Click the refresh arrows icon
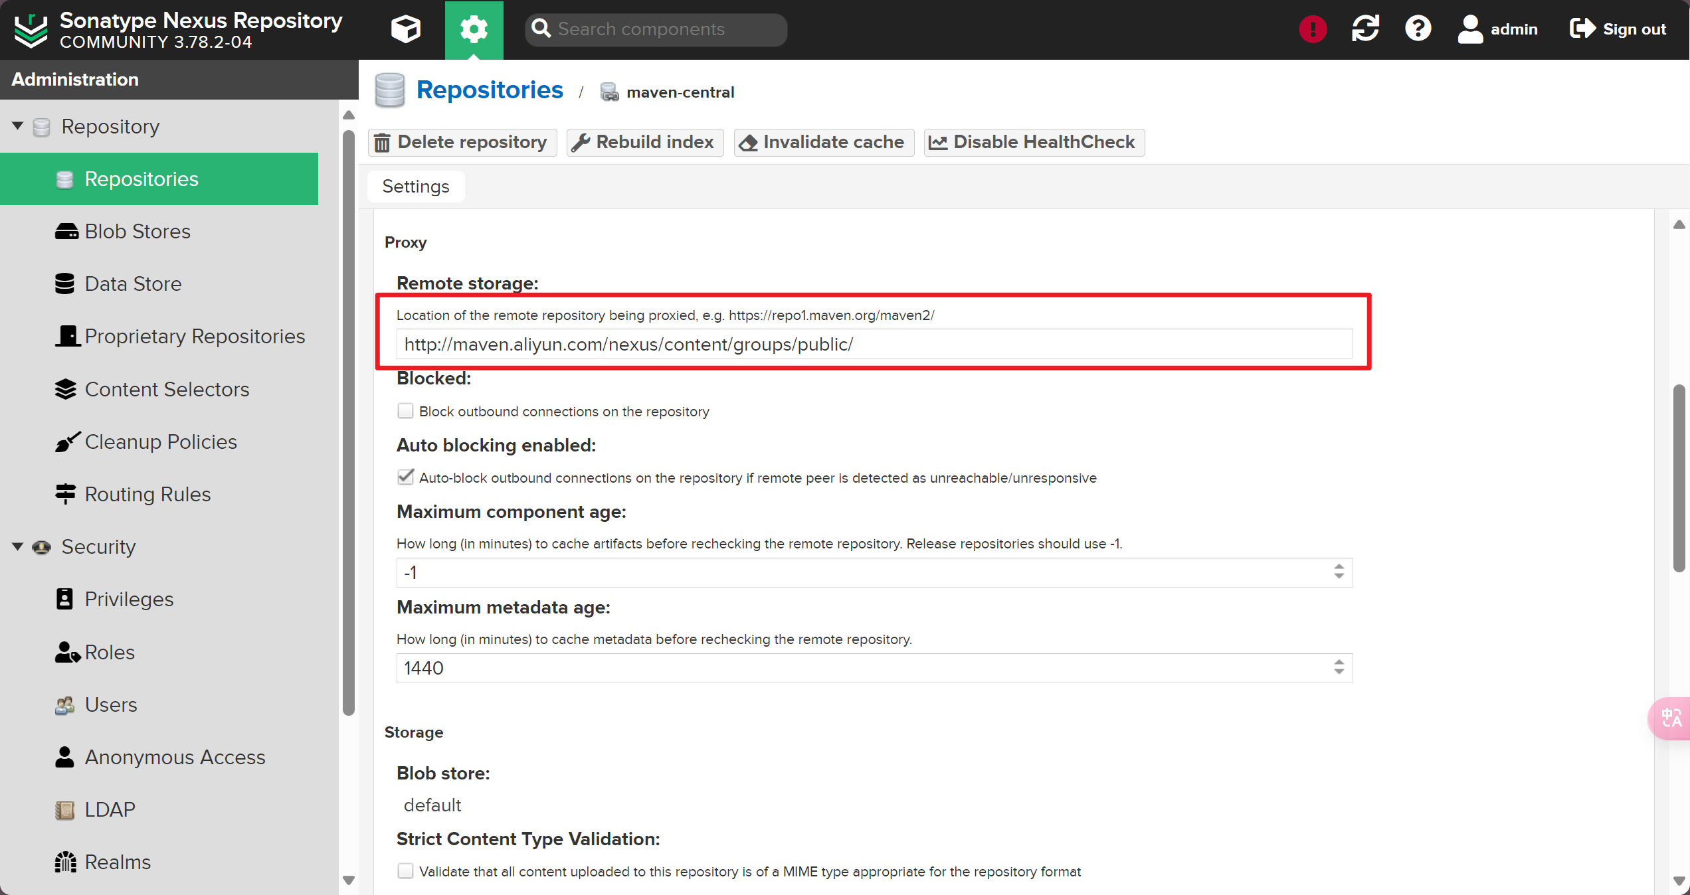 point(1365,29)
